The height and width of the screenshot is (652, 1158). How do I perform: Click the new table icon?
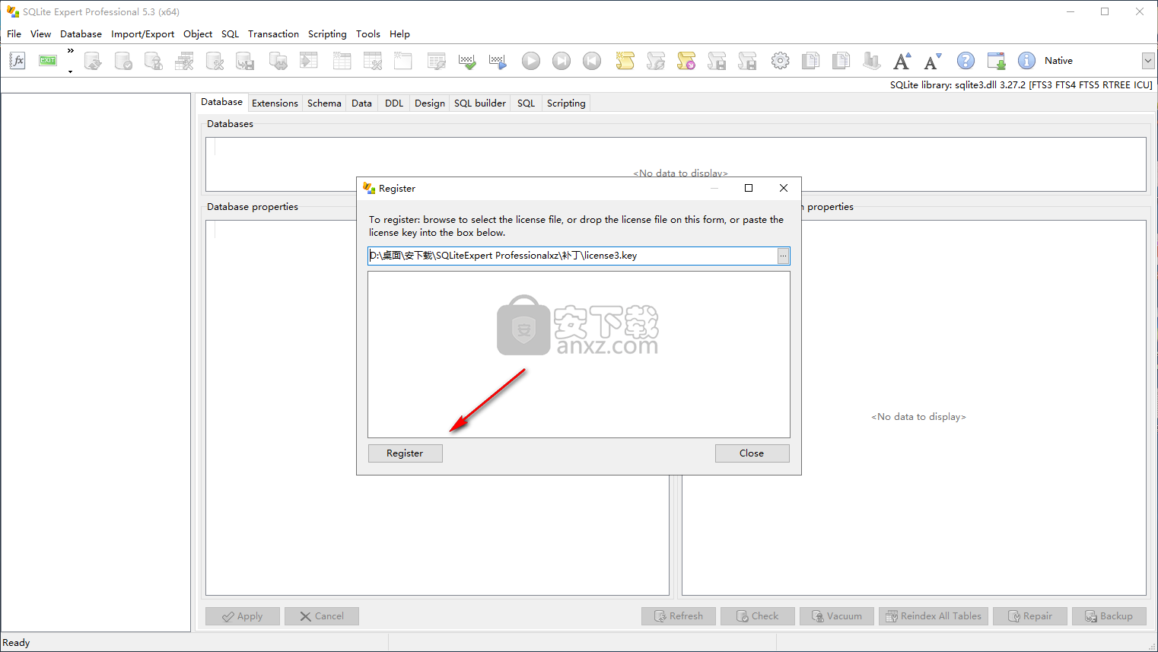342,61
